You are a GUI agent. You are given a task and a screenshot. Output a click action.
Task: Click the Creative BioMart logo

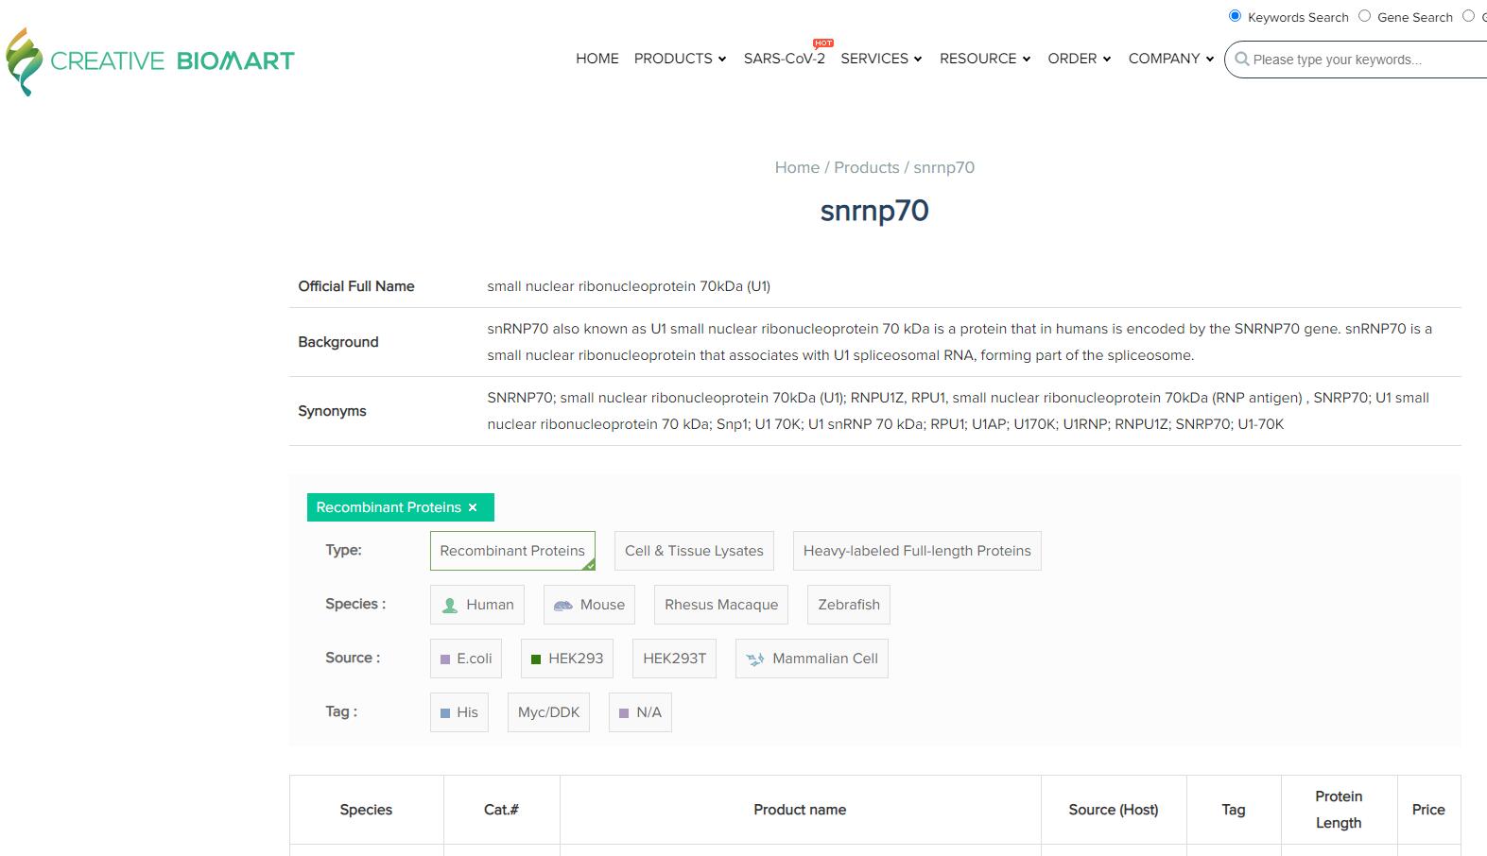pyautogui.click(x=150, y=61)
